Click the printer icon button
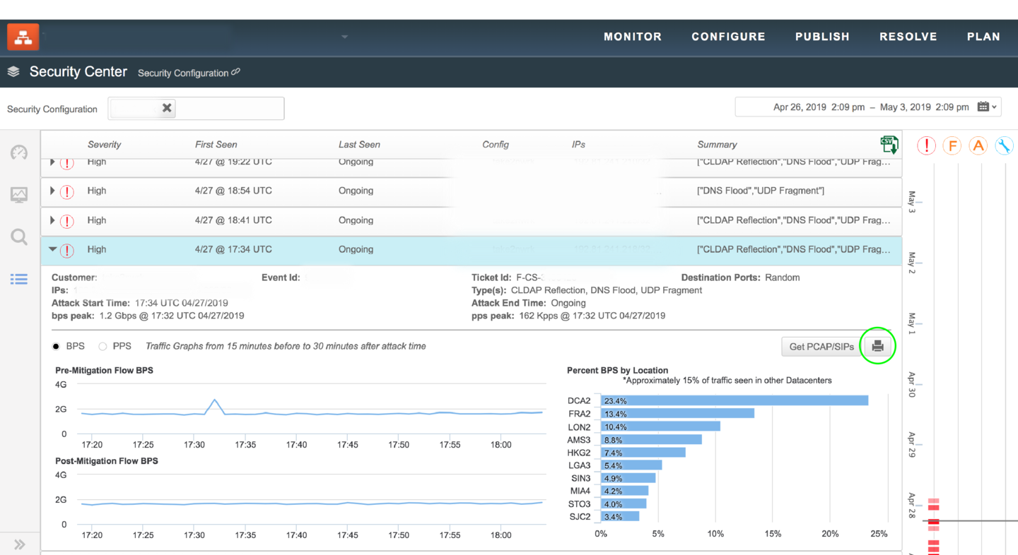The height and width of the screenshot is (555, 1018). pyautogui.click(x=877, y=346)
